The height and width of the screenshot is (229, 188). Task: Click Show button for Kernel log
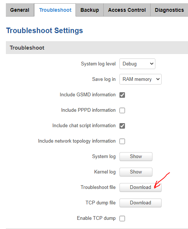(x=136, y=172)
